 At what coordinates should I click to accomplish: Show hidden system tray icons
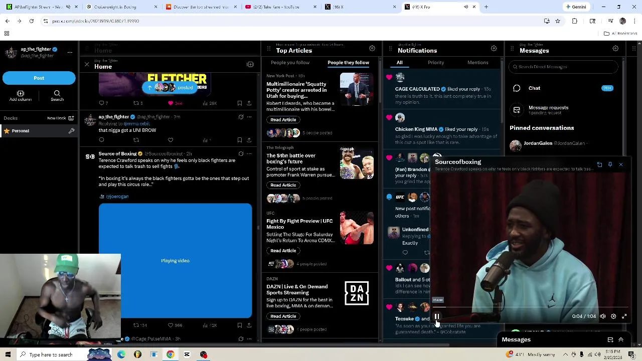[x=565, y=354]
